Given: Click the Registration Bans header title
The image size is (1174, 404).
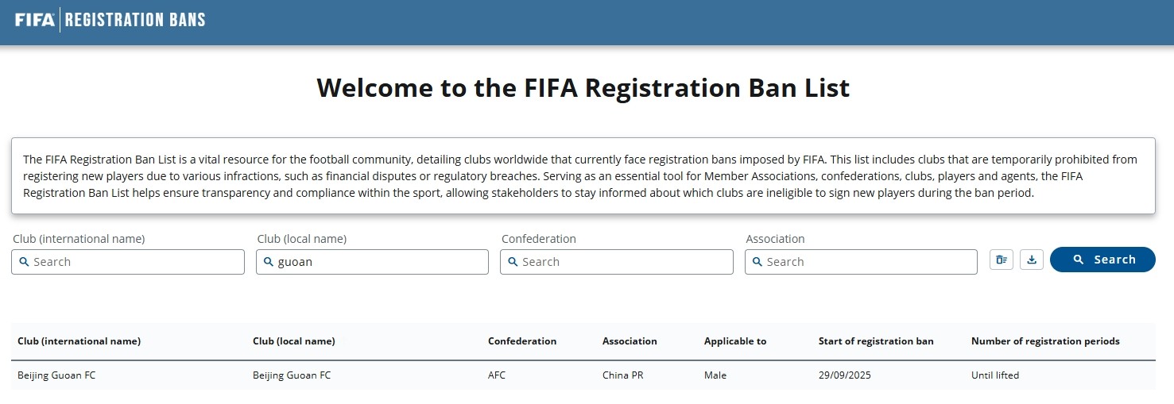Looking at the screenshot, I should [x=135, y=20].
